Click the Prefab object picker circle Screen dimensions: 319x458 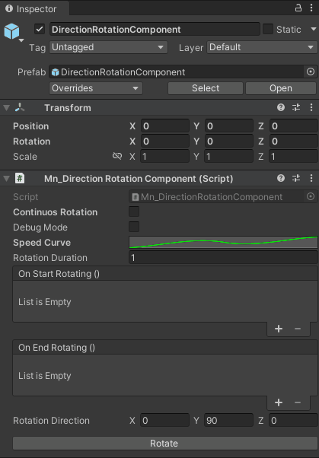(x=311, y=72)
